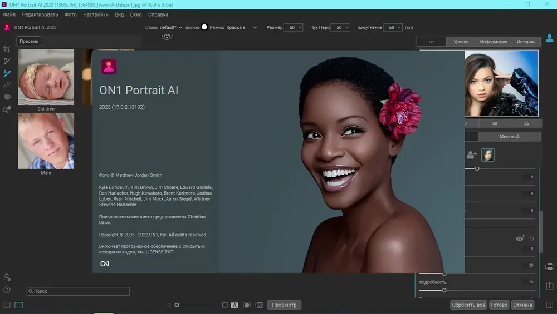Select the active blue face brush tool
This screenshot has height=314, width=557.
(x=7, y=73)
